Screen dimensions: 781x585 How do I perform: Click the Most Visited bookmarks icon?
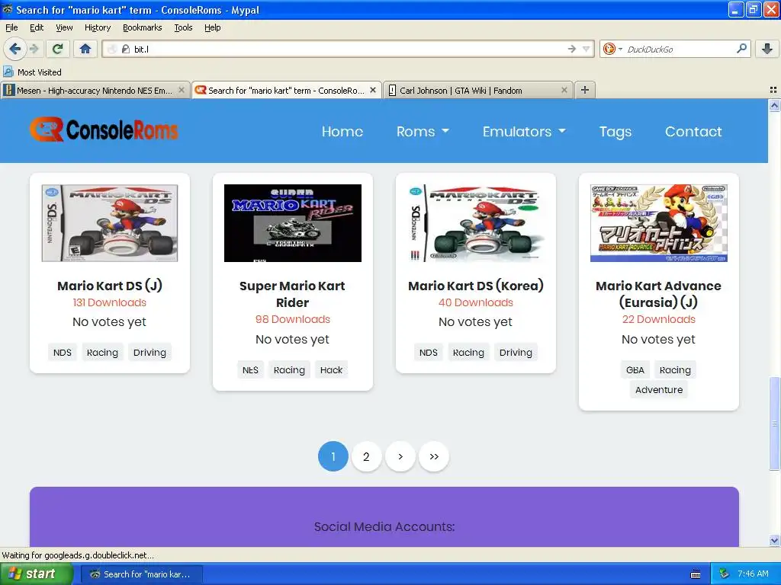point(8,72)
